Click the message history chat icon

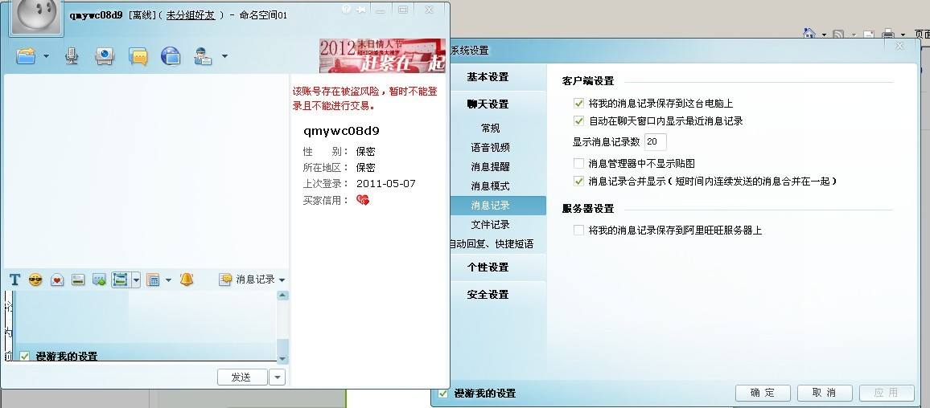pos(224,279)
